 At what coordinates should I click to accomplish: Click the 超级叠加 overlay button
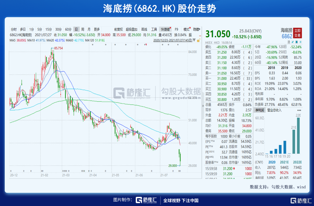(131, 29)
